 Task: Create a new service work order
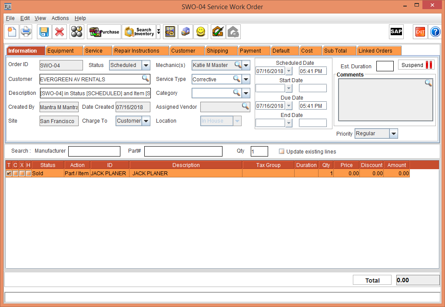click(12, 32)
